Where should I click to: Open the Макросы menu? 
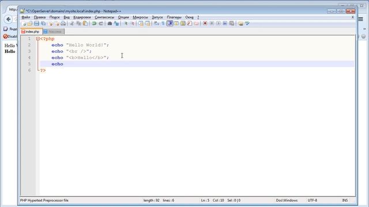(x=140, y=17)
